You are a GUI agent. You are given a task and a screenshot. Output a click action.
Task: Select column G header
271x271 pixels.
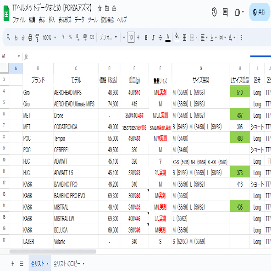[201, 69]
